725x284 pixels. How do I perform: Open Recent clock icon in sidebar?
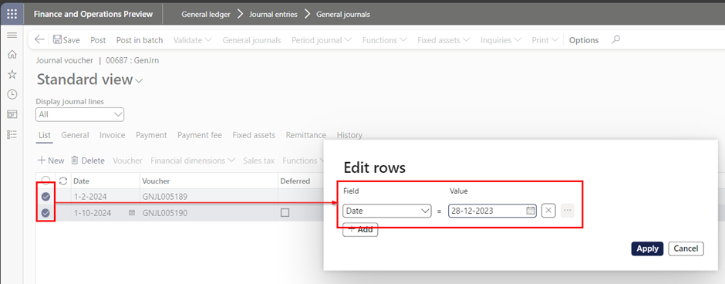point(12,94)
